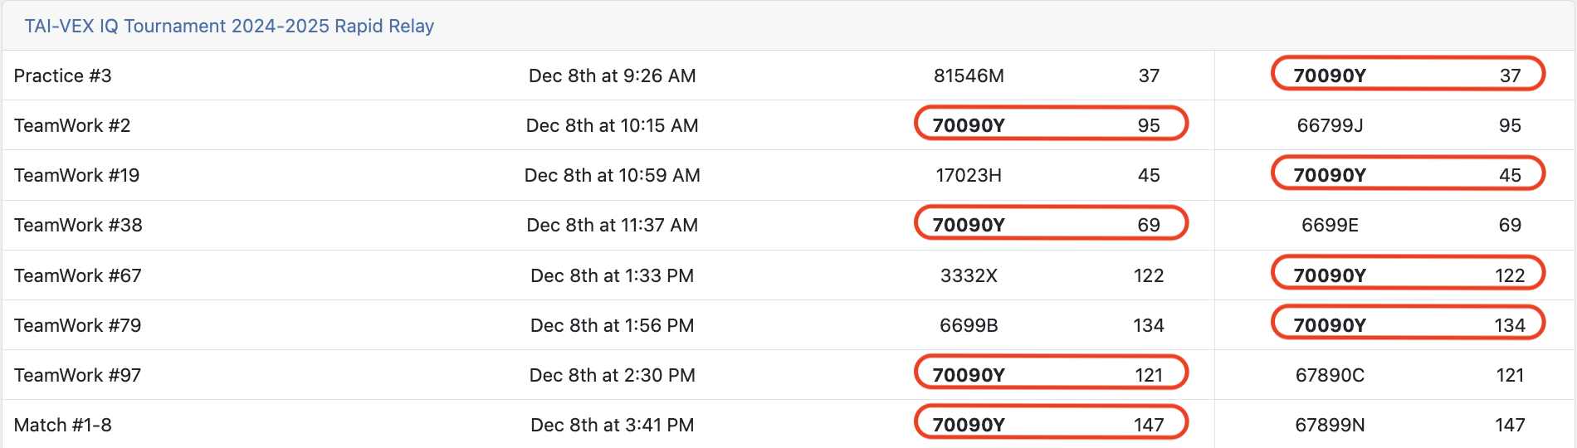1577x448 pixels.
Task: Select the Practice #3 match name
Action: coord(63,75)
